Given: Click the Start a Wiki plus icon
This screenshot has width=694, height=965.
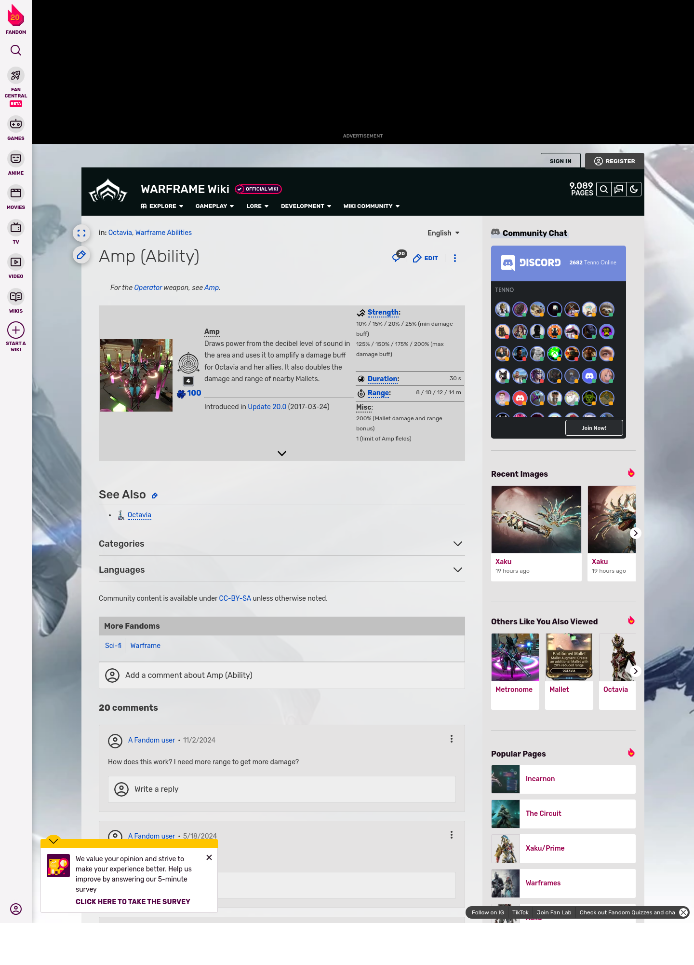Looking at the screenshot, I should click(16, 330).
